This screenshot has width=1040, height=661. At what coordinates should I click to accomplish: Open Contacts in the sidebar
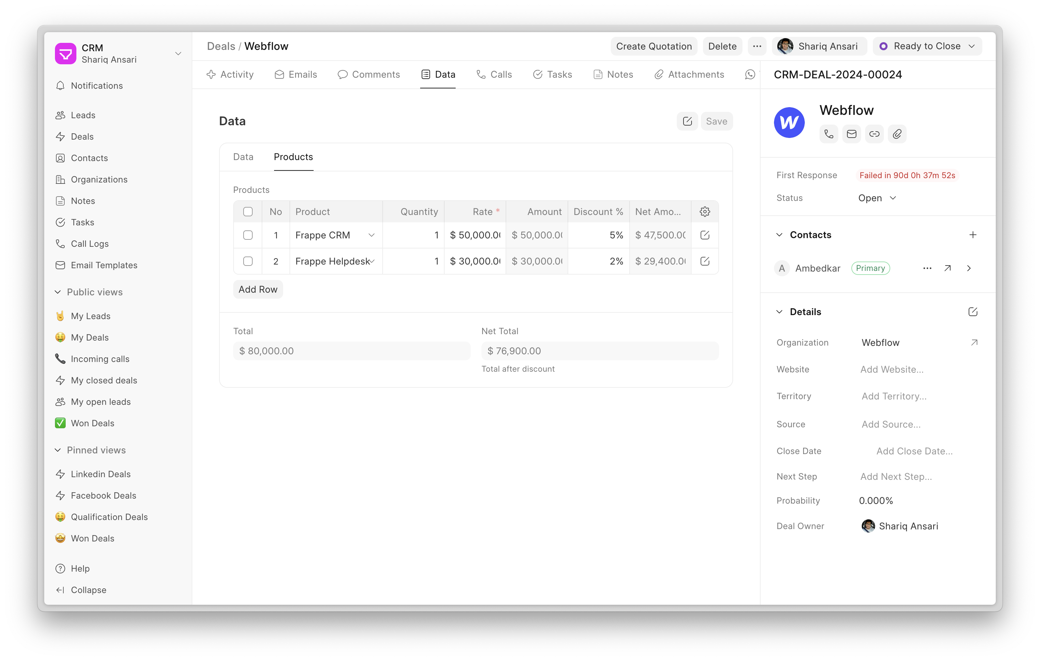pos(118,158)
